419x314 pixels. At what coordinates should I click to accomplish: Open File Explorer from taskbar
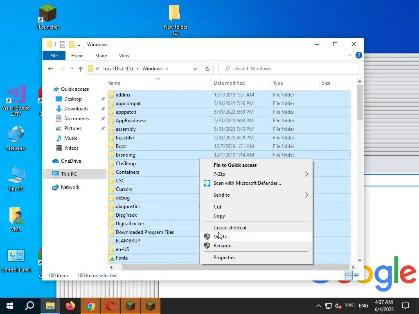(50, 306)
